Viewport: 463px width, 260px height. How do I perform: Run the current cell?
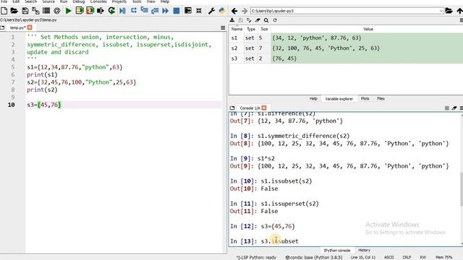[x=79, y=11]
